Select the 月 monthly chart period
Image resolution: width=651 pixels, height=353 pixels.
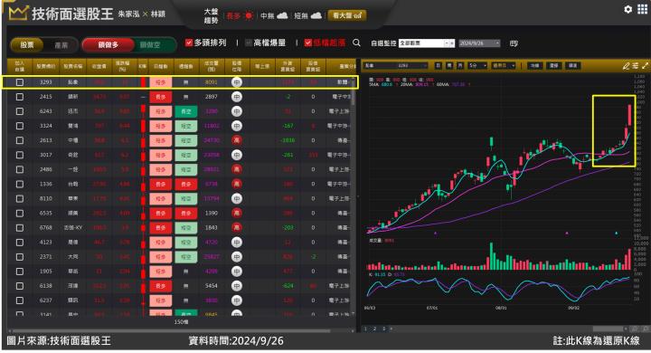[460, 66]
